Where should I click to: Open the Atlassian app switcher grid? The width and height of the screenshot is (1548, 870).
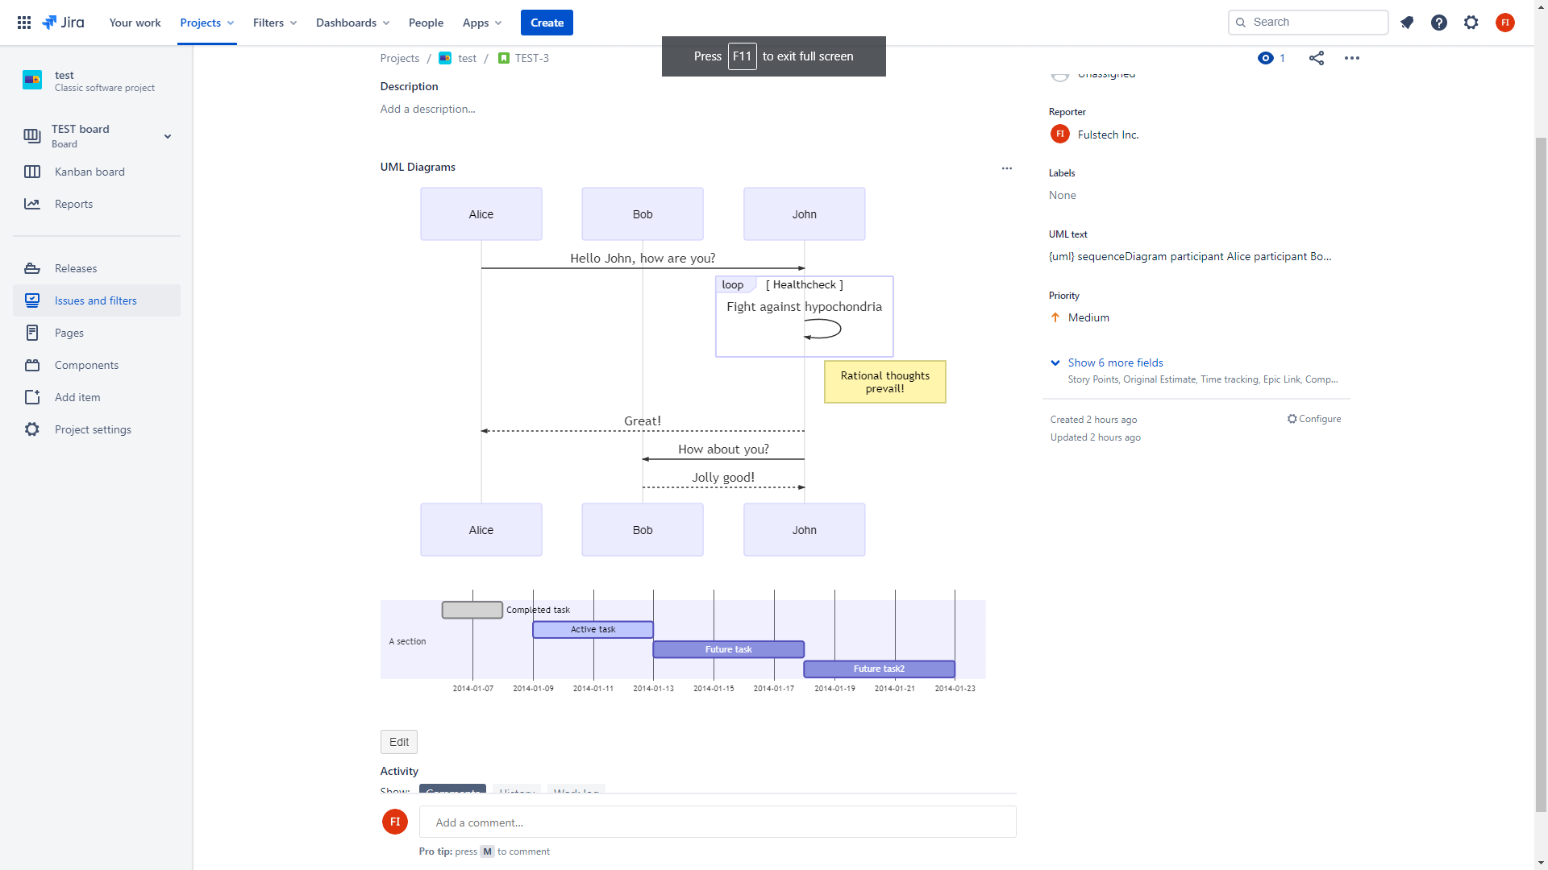[x=23, y=23]
